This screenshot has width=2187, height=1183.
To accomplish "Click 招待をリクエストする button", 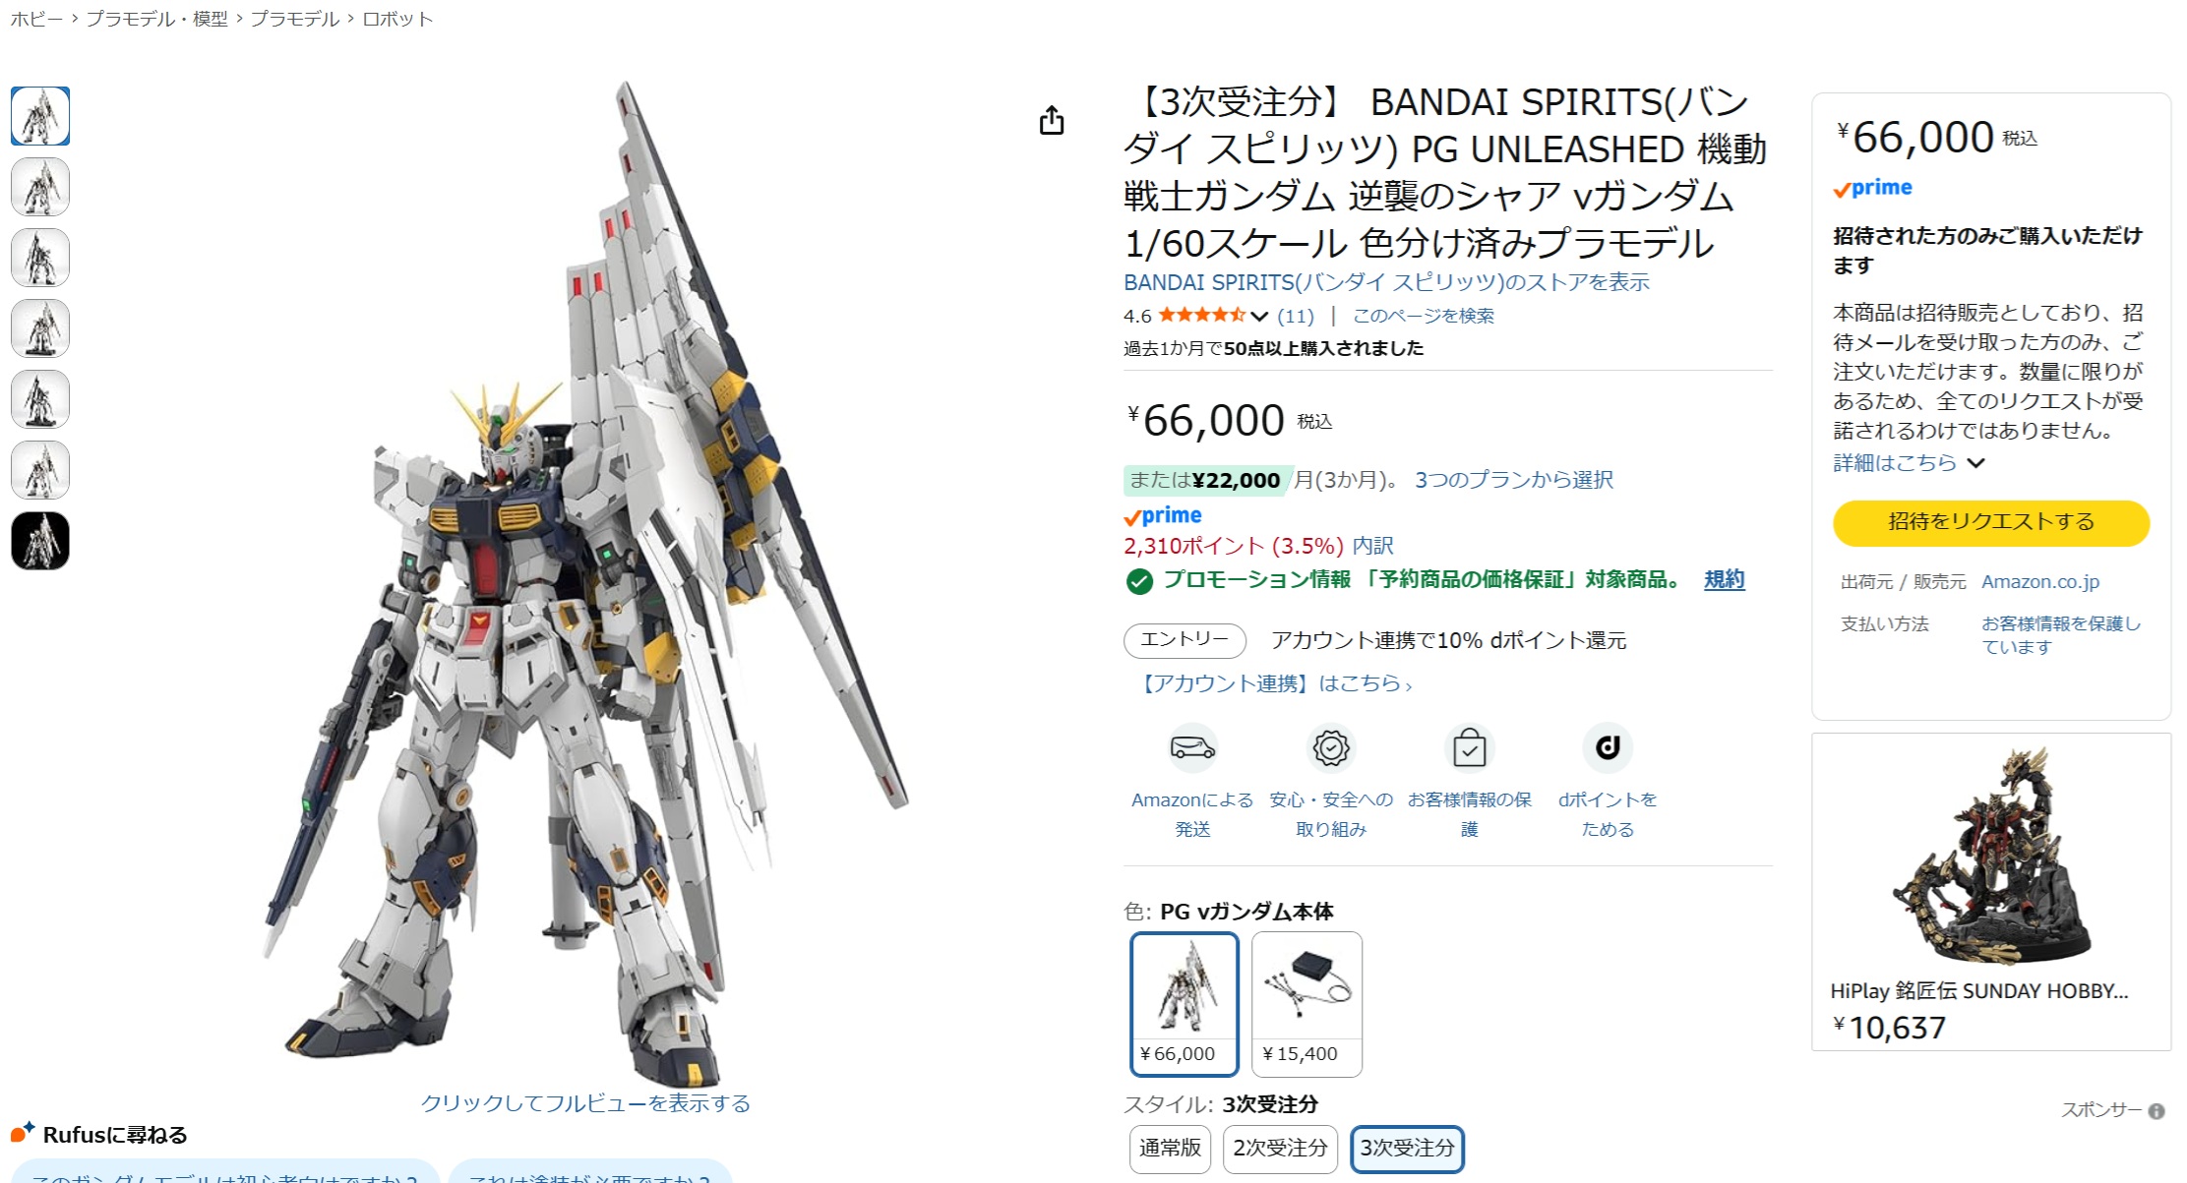I will (1991, 522).
